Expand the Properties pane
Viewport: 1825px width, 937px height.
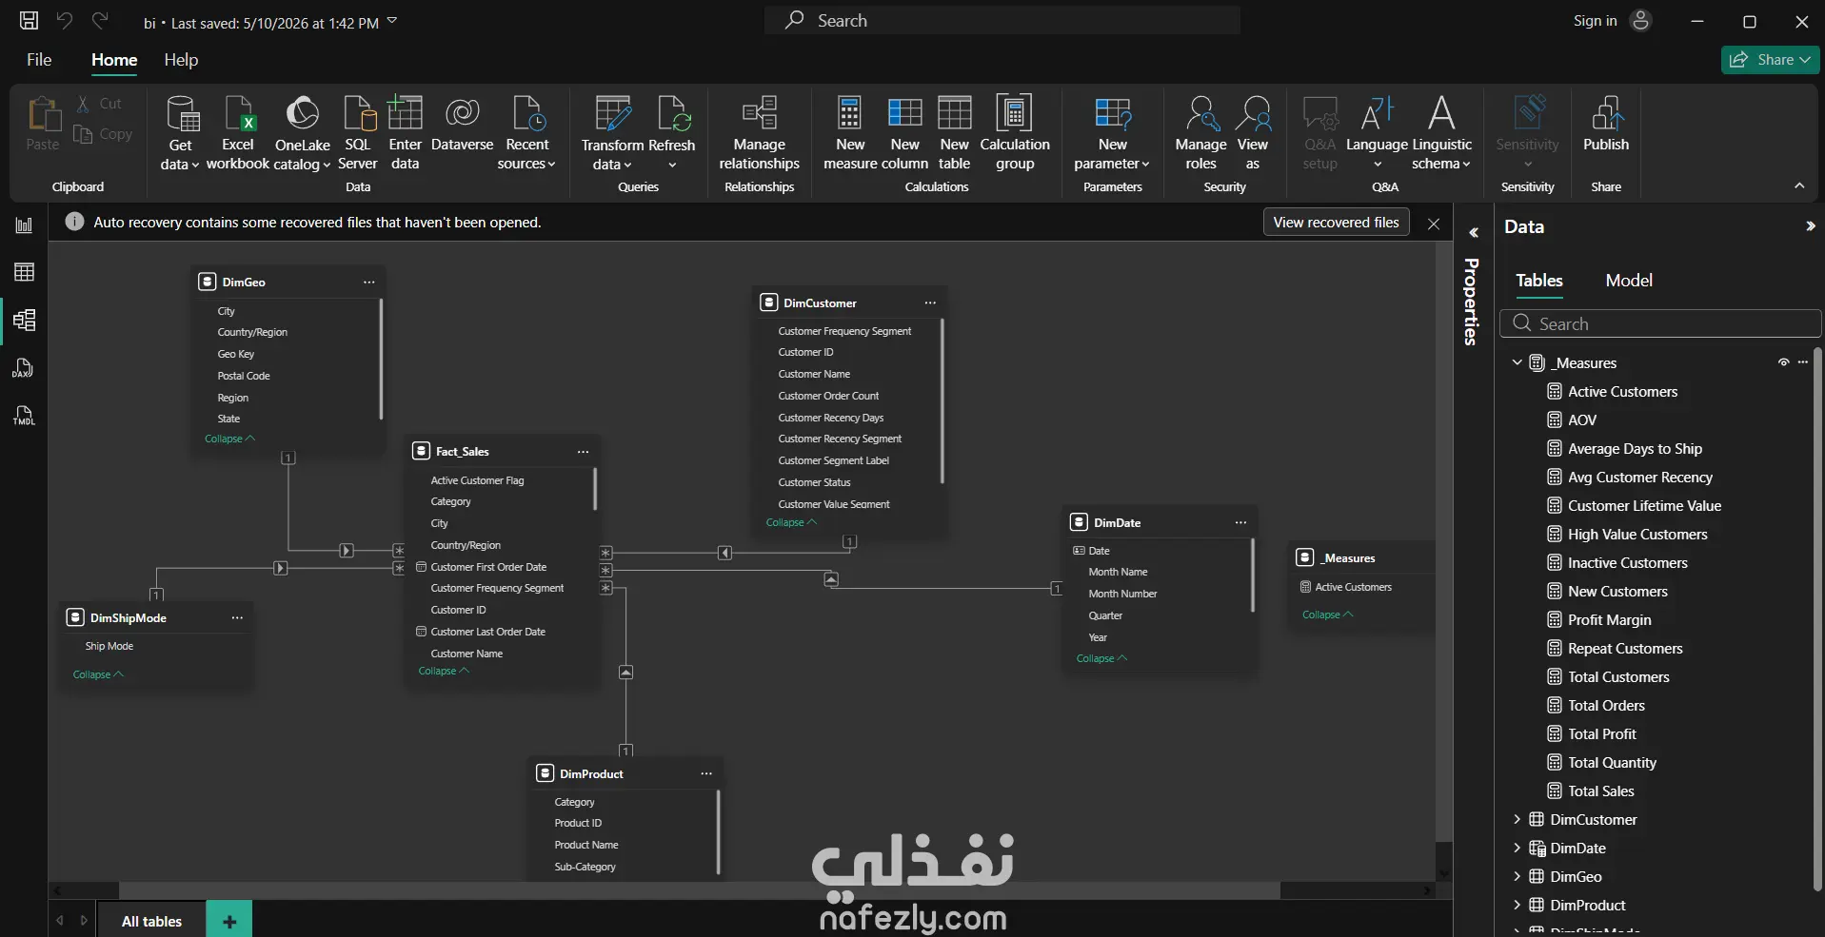pyautogui.click(x=1473, y=233)
